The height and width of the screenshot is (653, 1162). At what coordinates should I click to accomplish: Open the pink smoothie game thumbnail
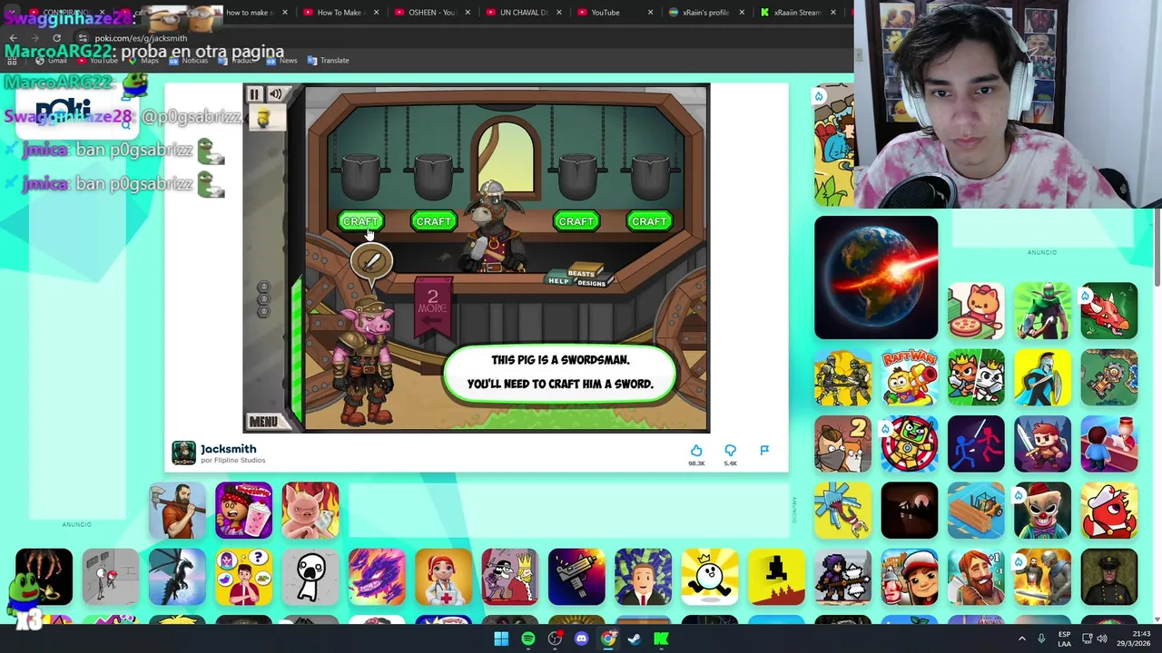click(243, 511)
